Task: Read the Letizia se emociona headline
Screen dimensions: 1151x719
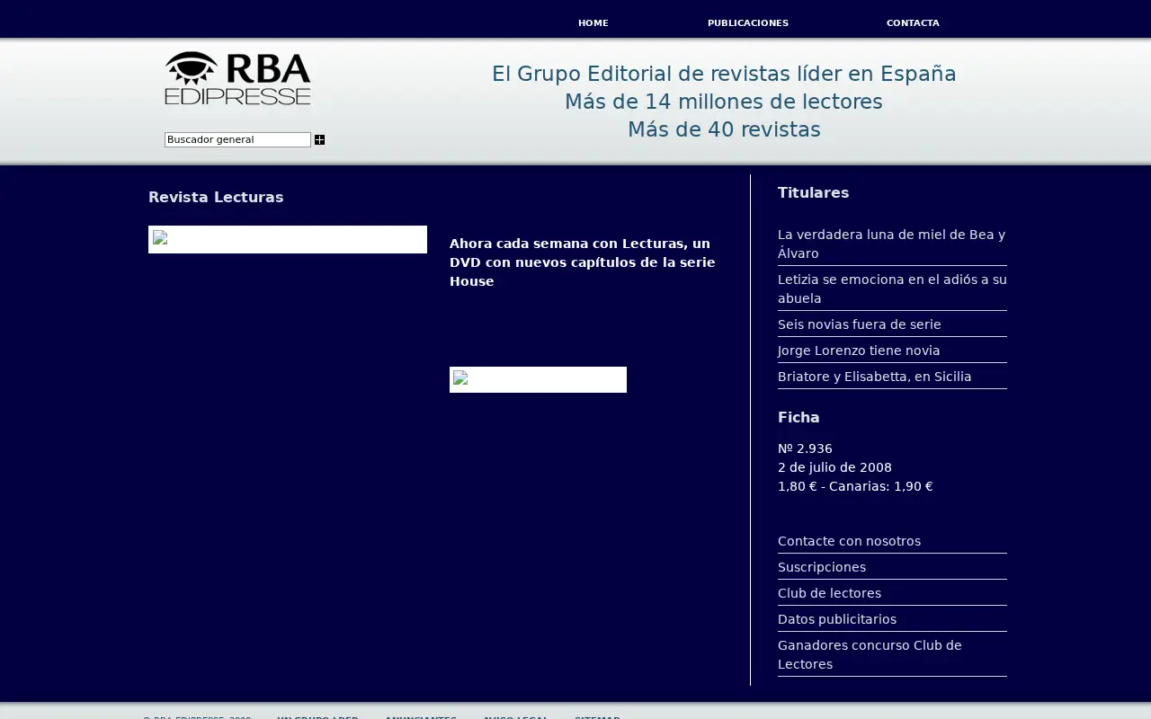Action: [892, 288]
